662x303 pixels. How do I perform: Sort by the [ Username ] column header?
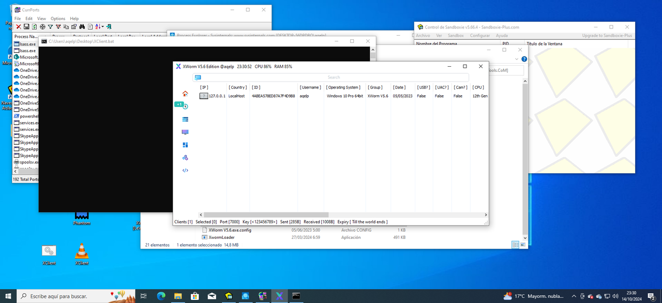311,87
